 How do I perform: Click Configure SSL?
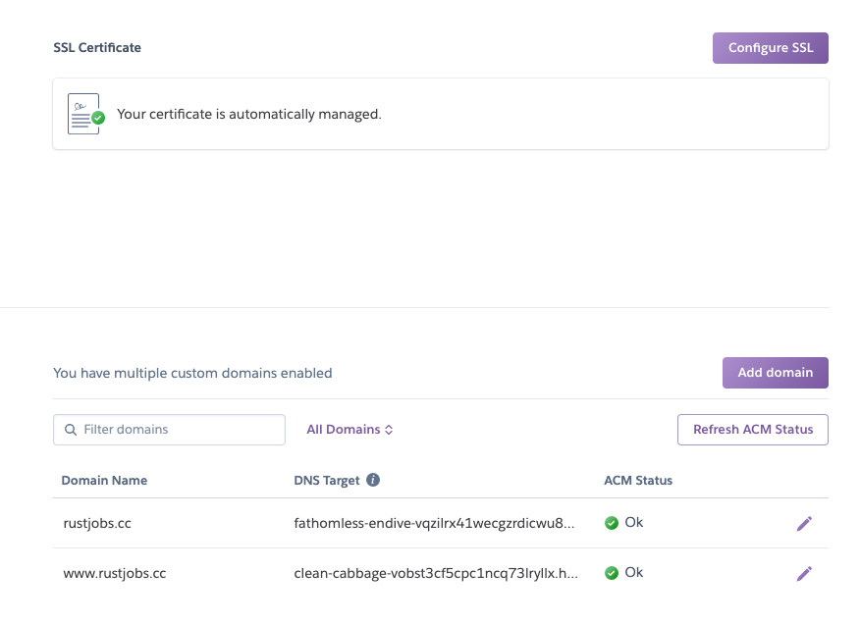pyautogui.click(x=770, y=47)
